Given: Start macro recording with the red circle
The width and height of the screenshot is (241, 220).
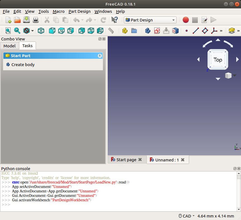Looking at the screenshot, I should click(186, 20).
